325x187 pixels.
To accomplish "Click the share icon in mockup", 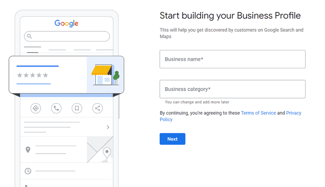I will (97, 108).
